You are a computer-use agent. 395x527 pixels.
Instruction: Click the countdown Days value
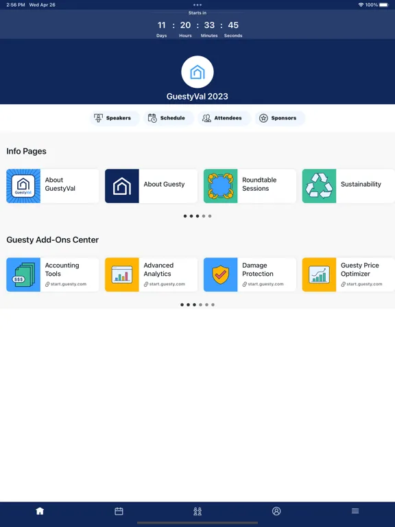click(162, 25)
